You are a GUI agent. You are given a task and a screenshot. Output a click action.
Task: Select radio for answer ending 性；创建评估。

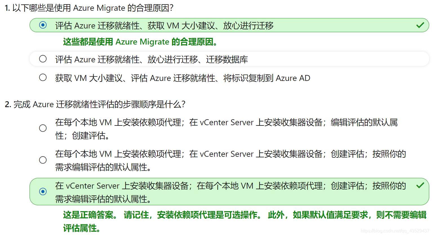pos(43,128)
